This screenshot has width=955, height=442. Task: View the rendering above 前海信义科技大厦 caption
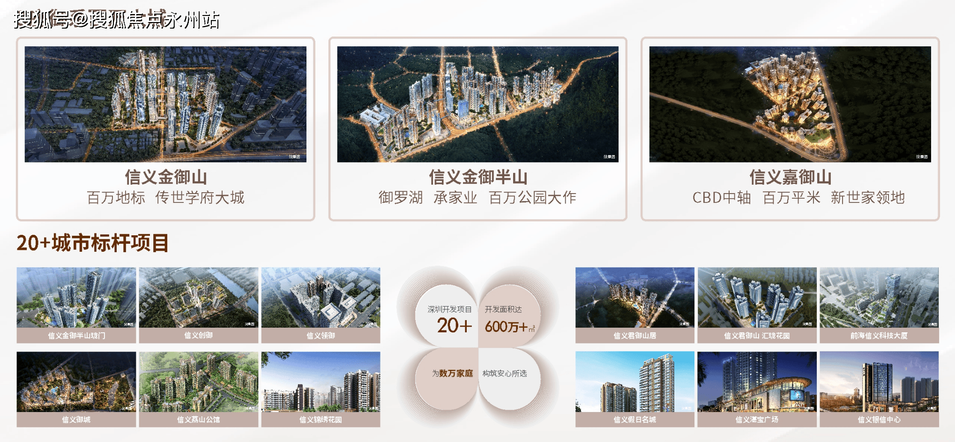click(879, 297)
